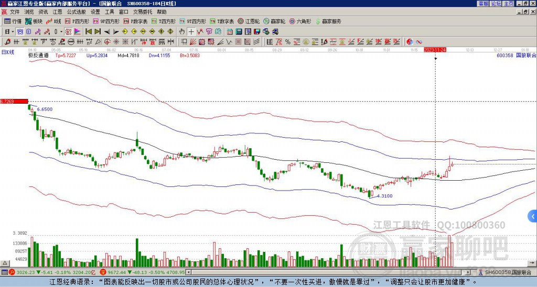Image resolution: width=537 pixels, height=287 pixels.
Task: Click the up-triangle button near volume panel
Action: pos(5,263)
